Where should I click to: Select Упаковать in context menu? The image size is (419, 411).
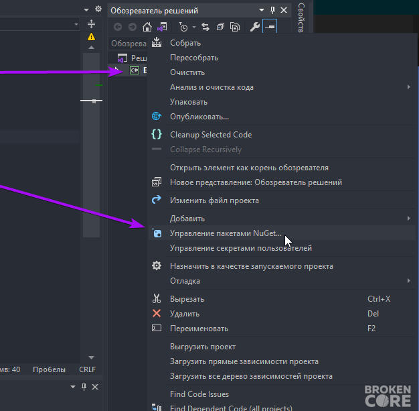[281, 102]
